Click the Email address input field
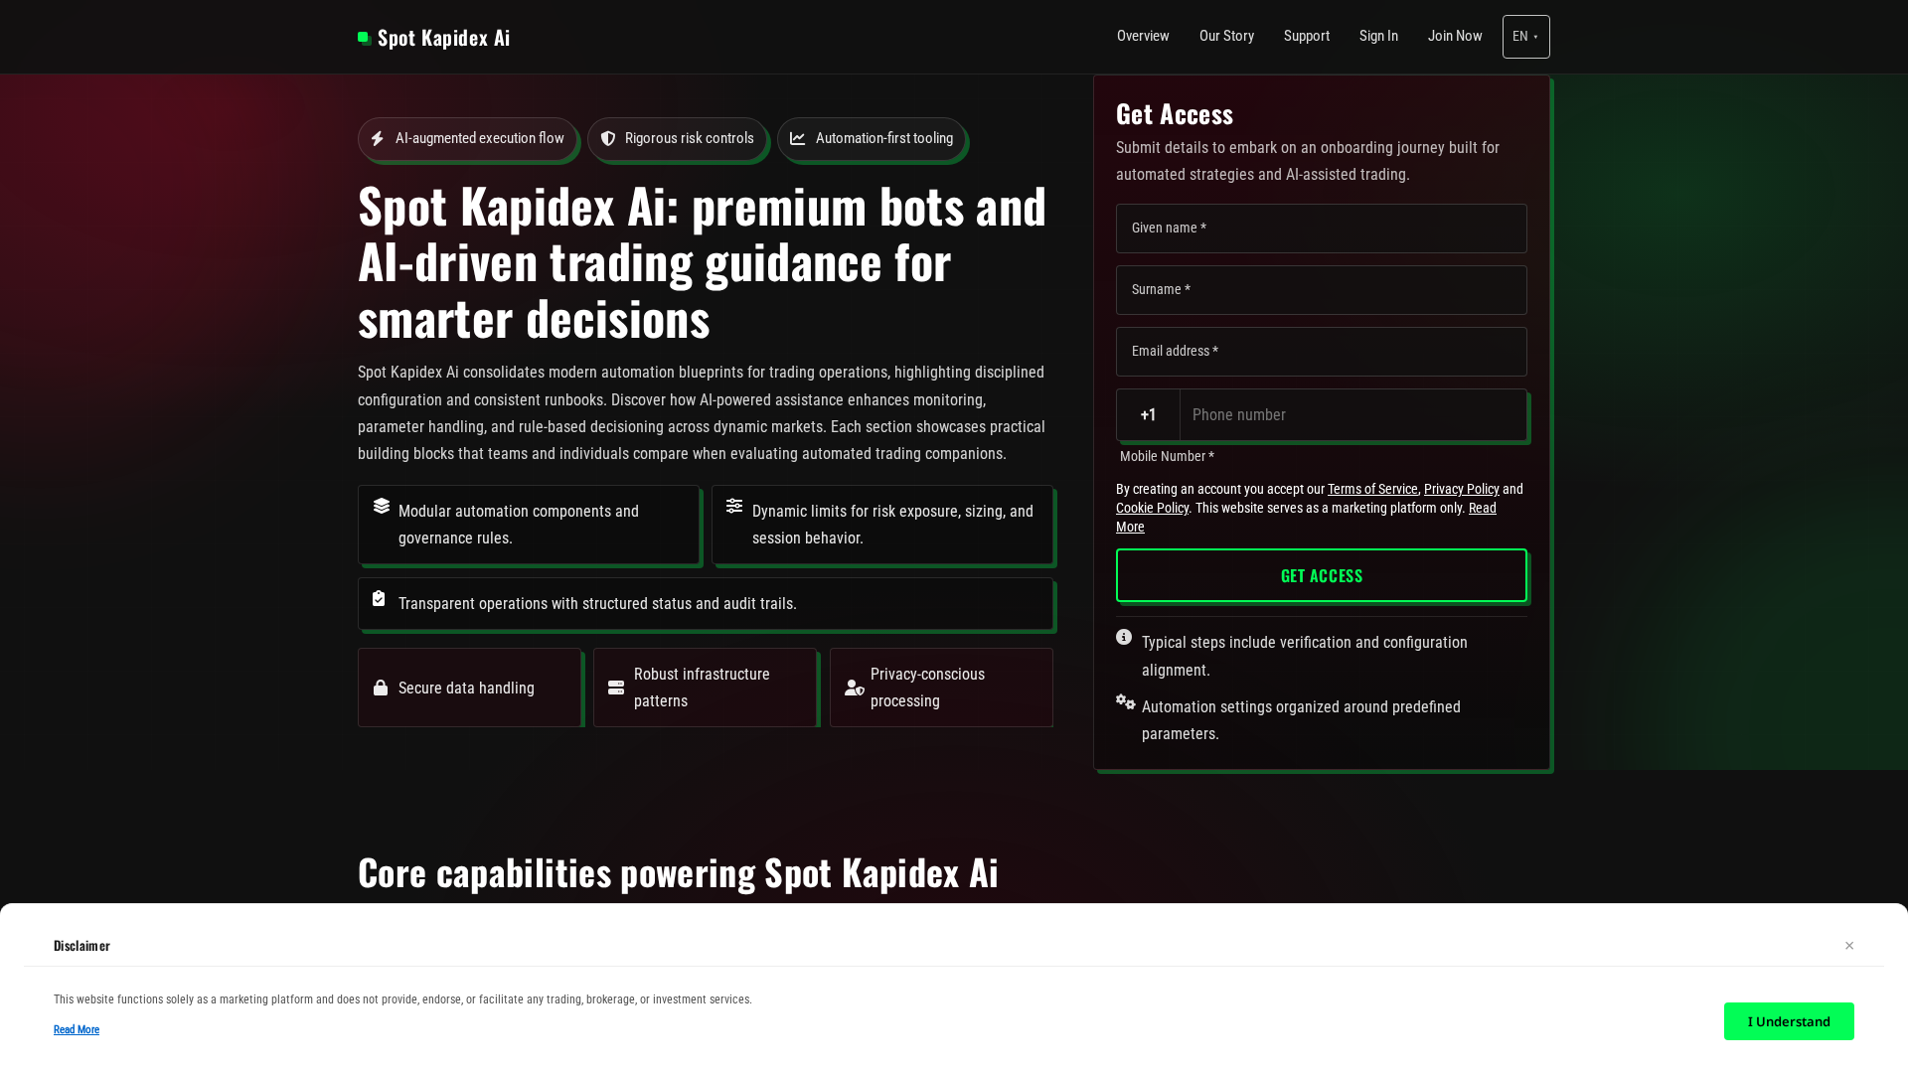The height and width of the screenshot is (1073, 1908). [x=1321, y=352]
